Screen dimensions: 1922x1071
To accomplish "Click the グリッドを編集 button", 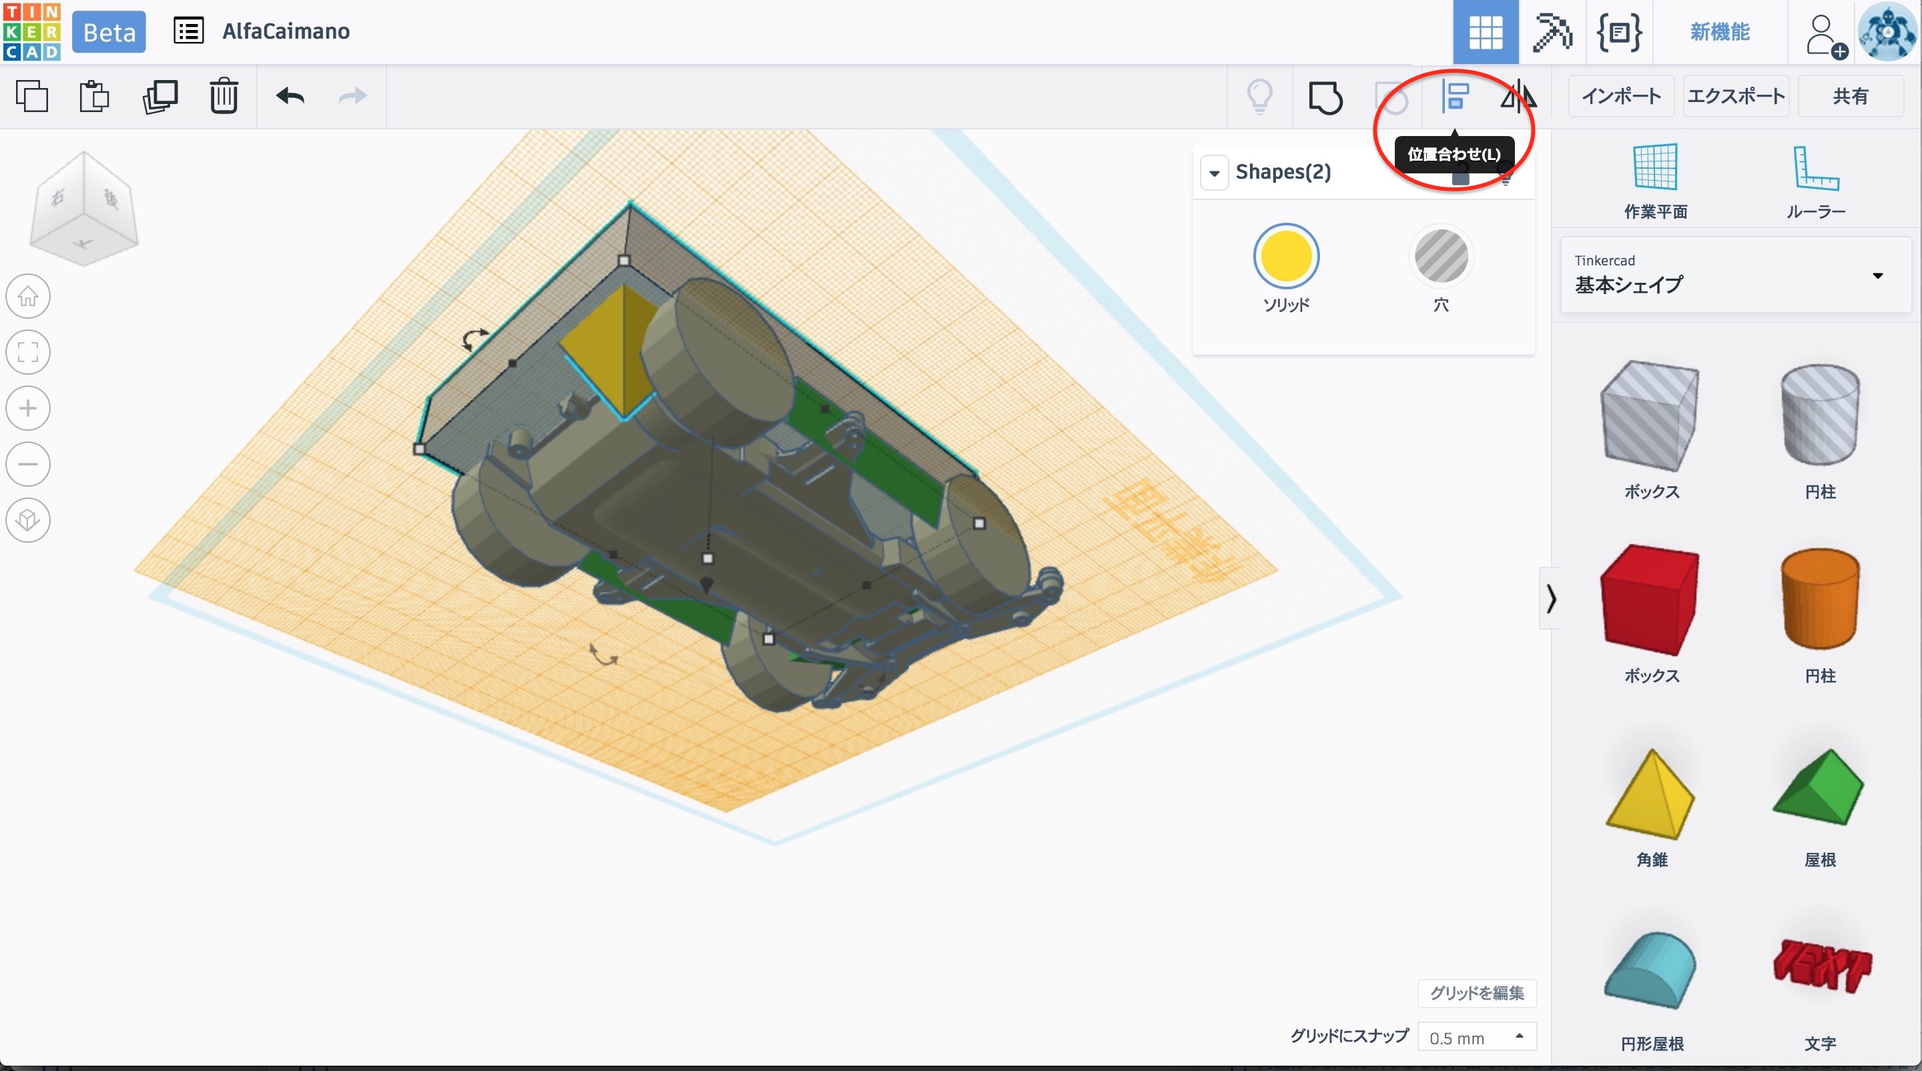I will click(x=1476, y=993).
